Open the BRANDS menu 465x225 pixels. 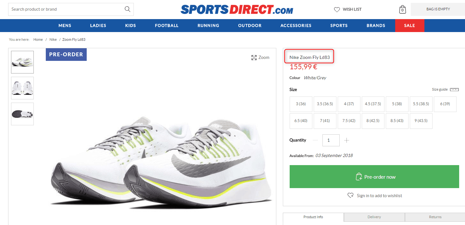[376, 26]
